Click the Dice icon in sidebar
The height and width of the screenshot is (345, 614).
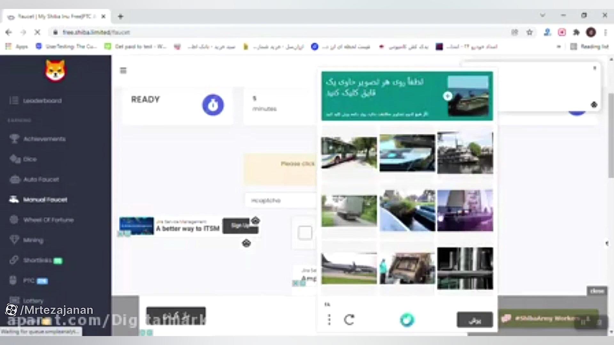[x=15, y=159]
